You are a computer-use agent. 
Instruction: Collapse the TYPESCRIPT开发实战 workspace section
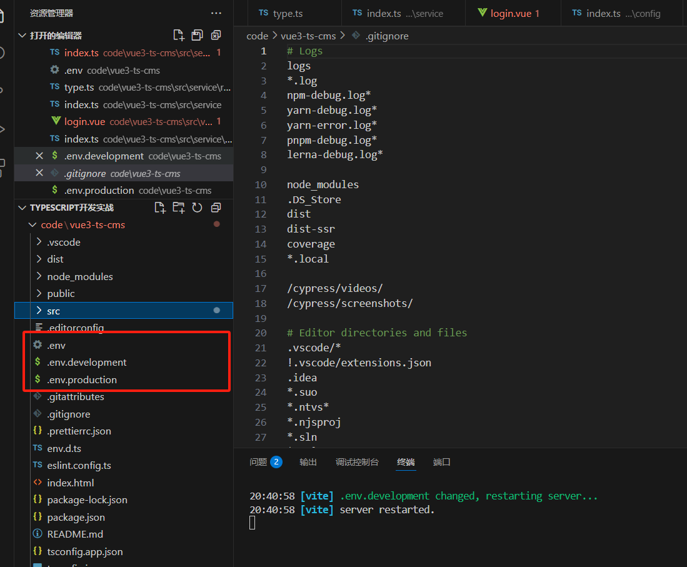23,208
